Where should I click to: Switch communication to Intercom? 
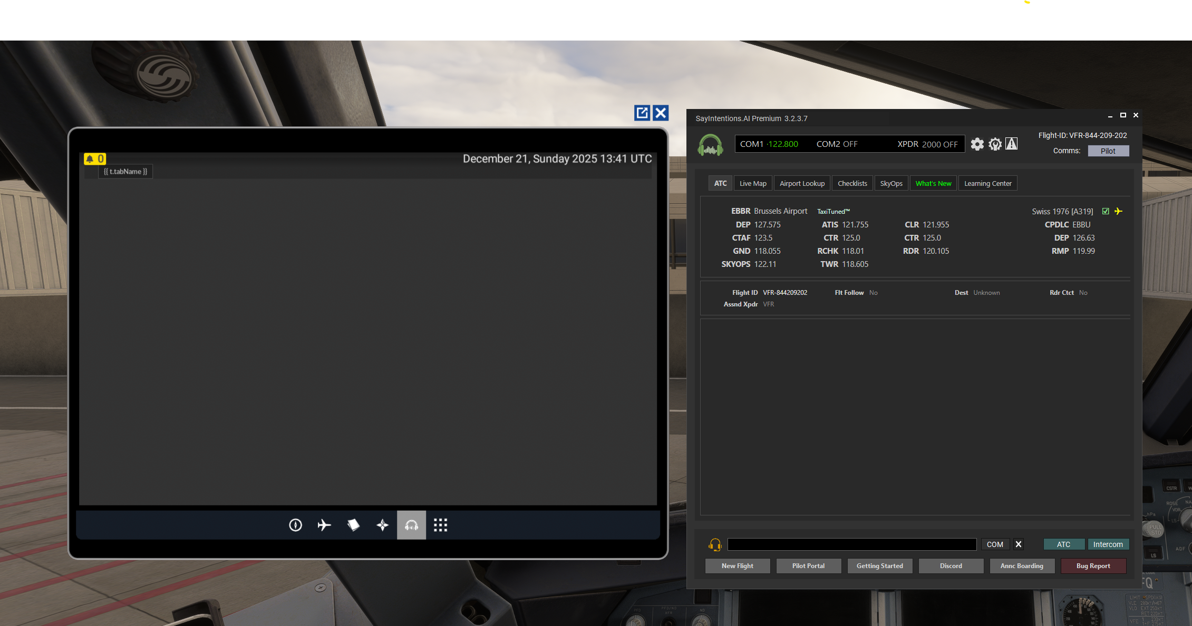coord(1108,544)
